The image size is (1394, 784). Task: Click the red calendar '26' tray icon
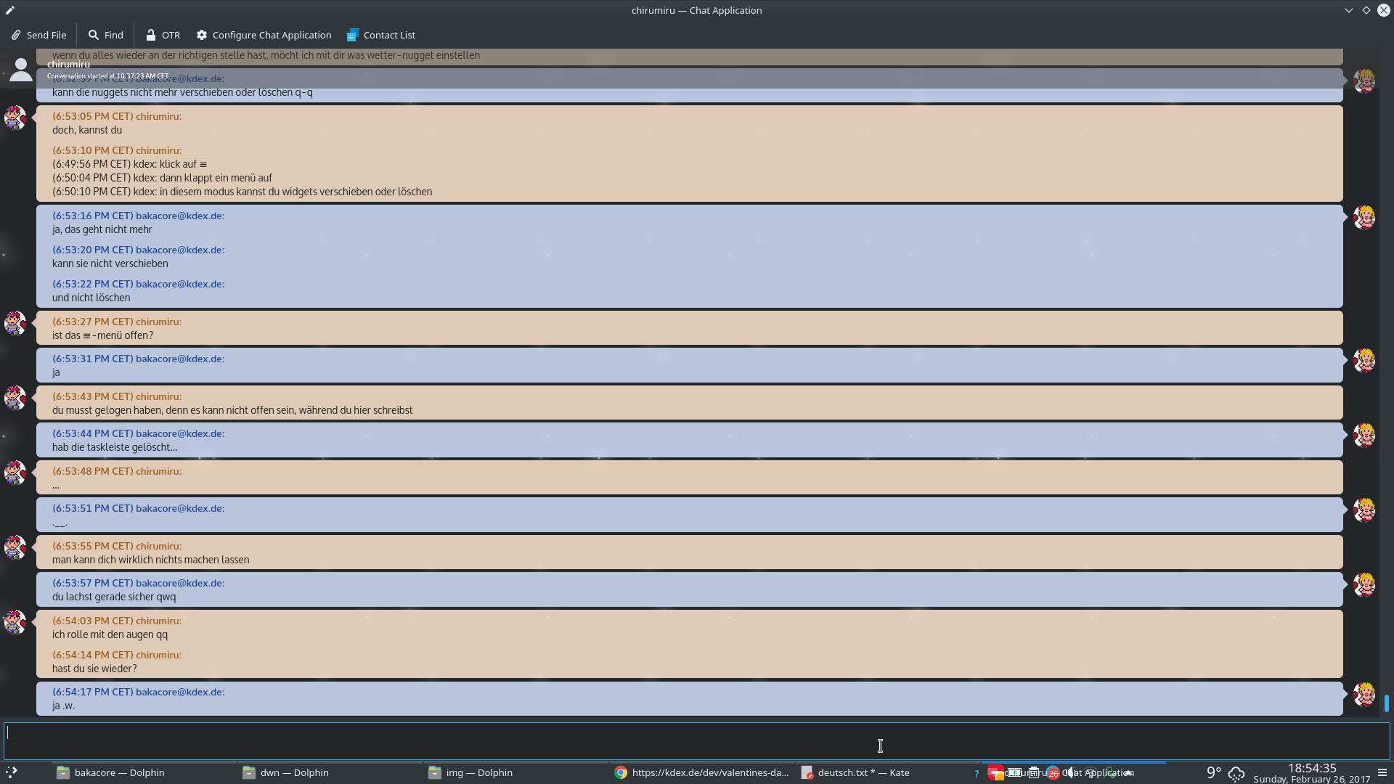pos(1053,773)
